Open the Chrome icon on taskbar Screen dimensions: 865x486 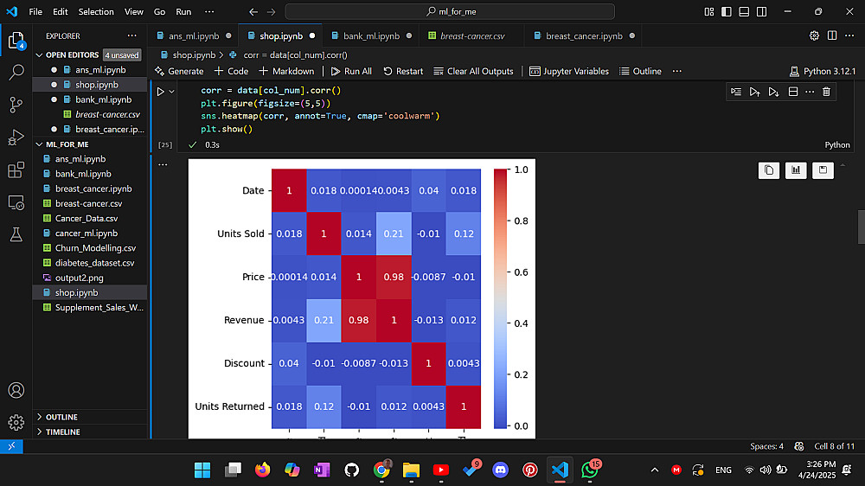pyautogui.click(x=381, y=470)
